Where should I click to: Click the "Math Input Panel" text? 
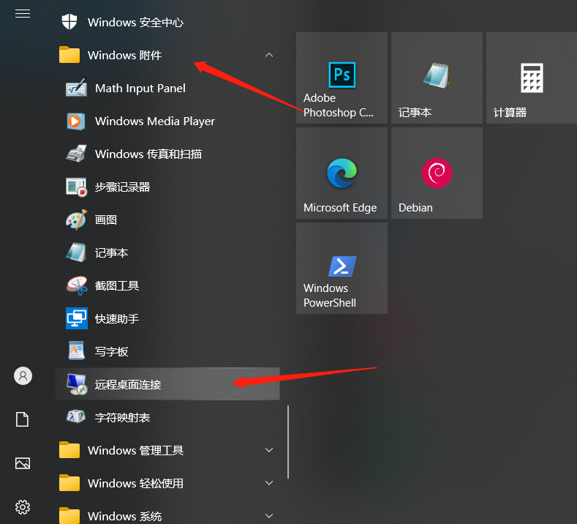pos(140,89)
